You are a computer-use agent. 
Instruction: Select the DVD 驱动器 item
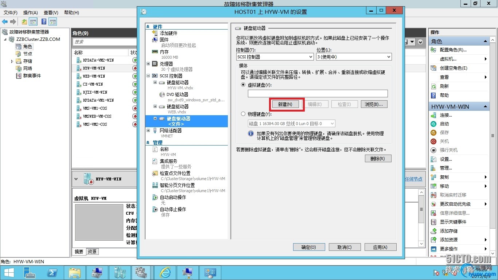pyautogui.click(x=177, y=94)
